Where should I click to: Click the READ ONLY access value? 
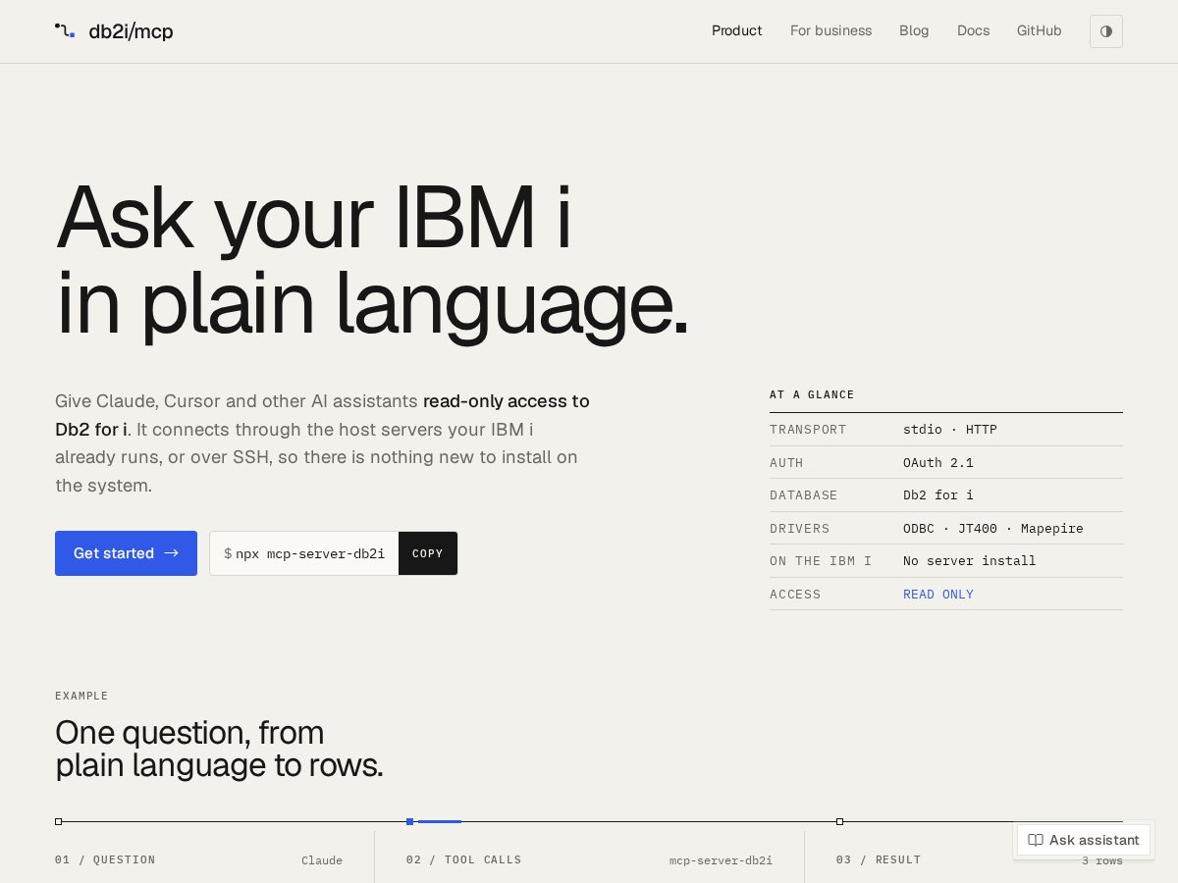click(938, 595)
